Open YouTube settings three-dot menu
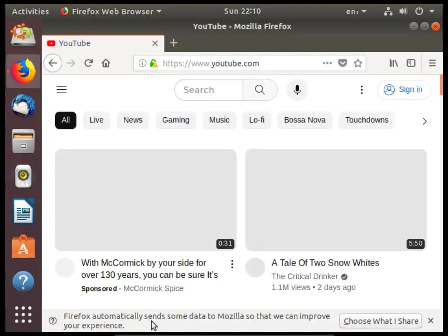 point(362,90)
